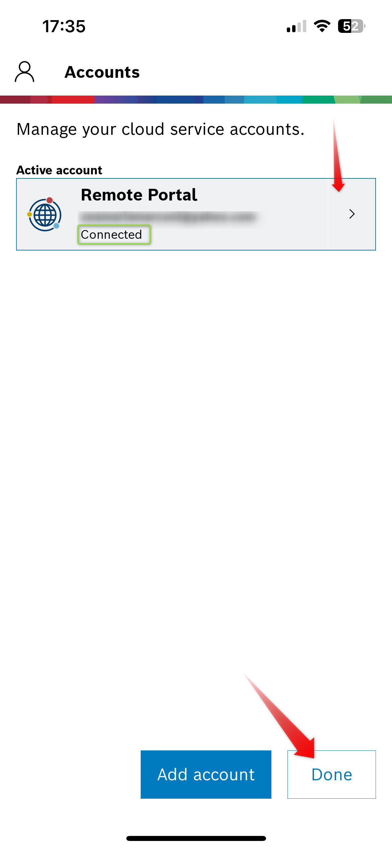
Task: Select the Remote Portal globe icon
Action: coord(45,215)
